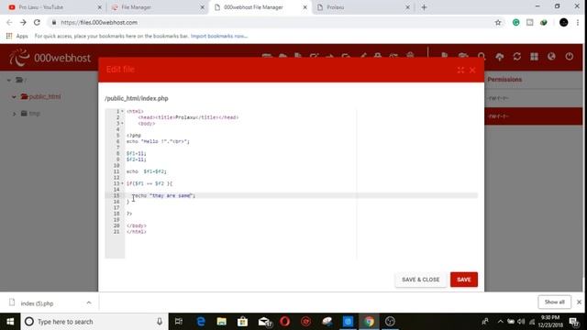The image size is (587, 330).
Task: Click SAVE & CLOSE button
Action: pyautogui.click(x=420, y=280)
